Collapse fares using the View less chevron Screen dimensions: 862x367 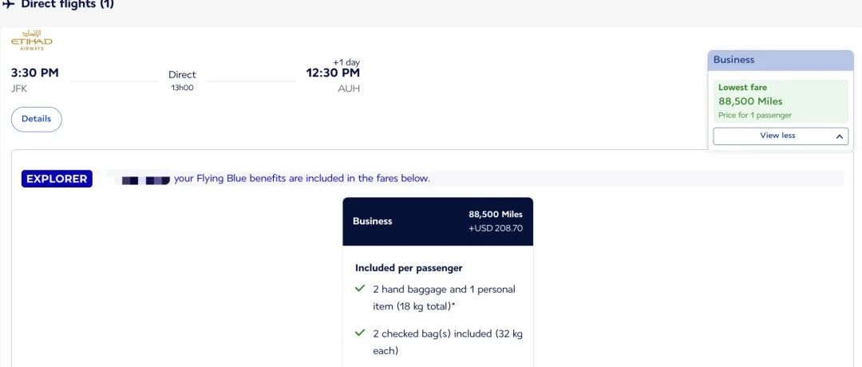(x=840, y=136)
